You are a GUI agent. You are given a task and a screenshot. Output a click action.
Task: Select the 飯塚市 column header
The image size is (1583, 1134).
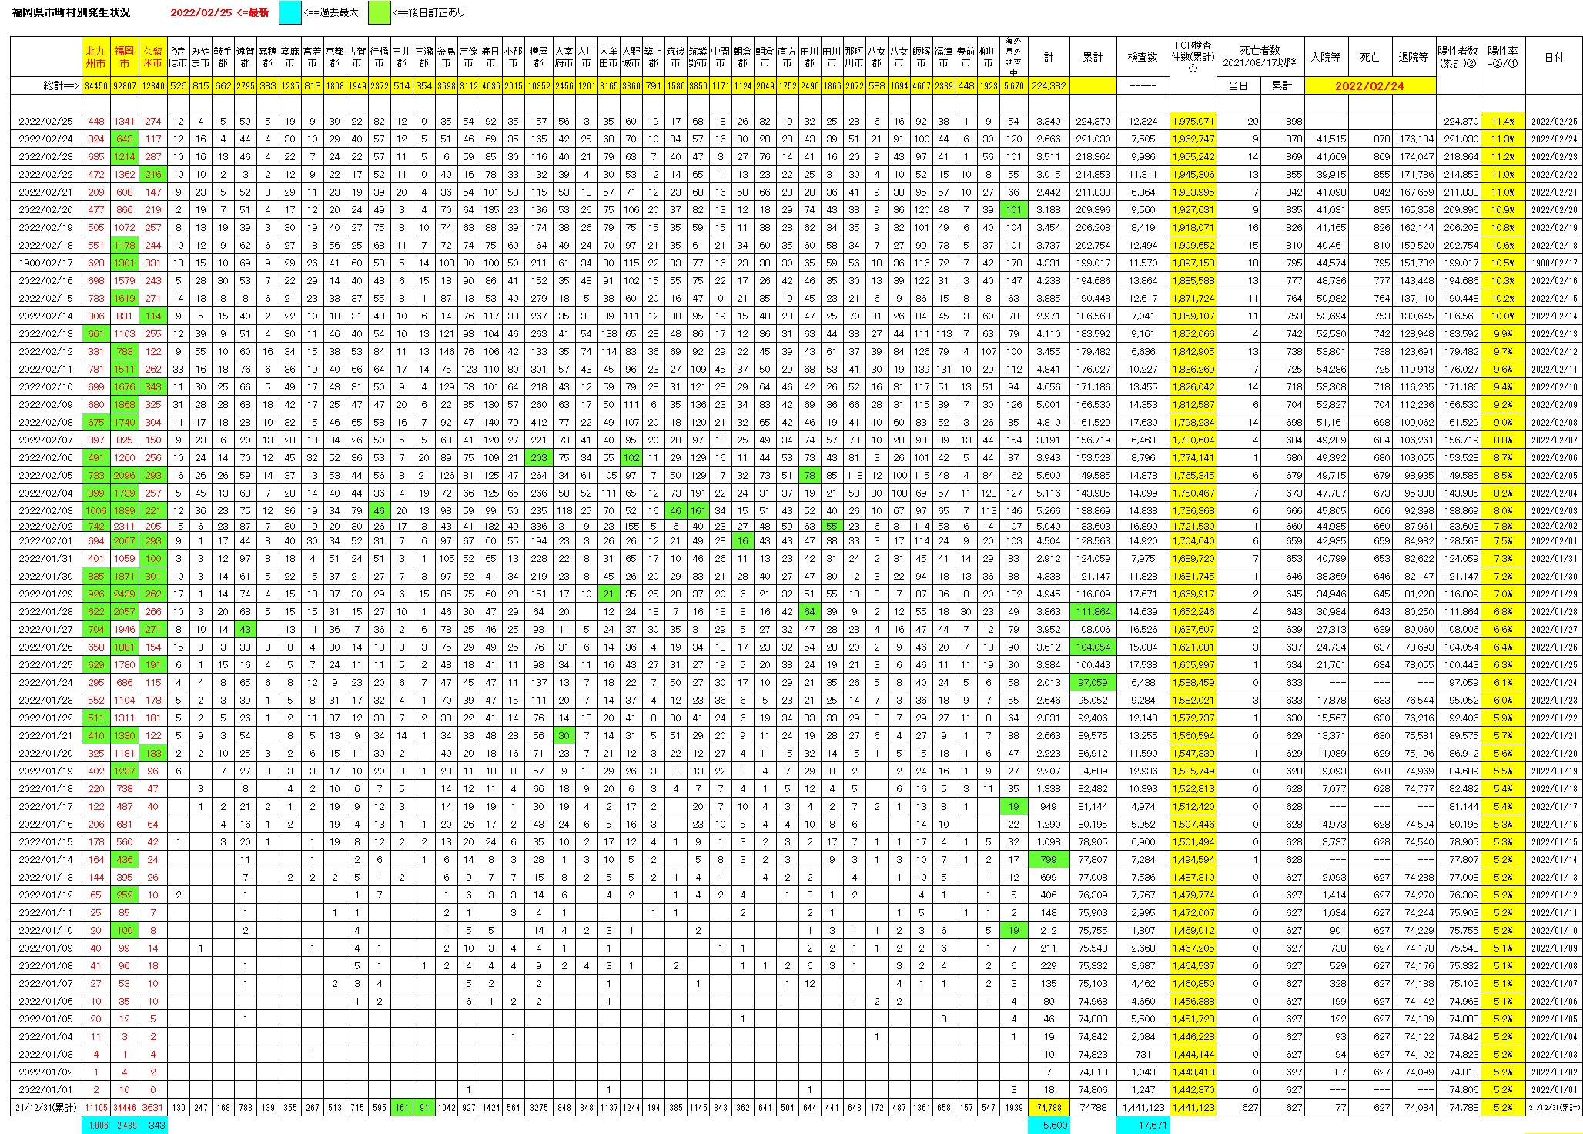pyautogui.click(x=921, y=57)
